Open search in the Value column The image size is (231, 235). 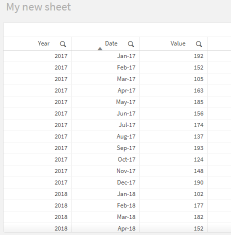point(199,44)
